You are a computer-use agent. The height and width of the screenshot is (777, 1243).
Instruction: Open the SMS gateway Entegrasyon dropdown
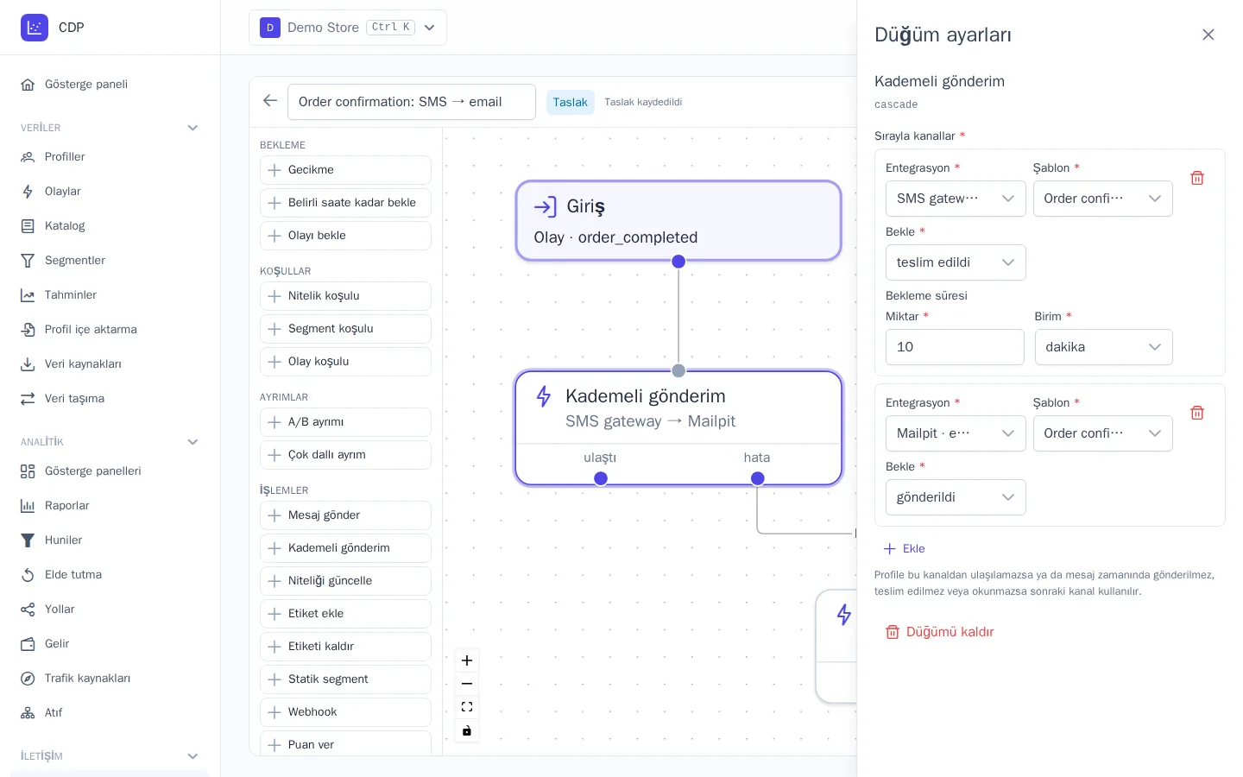(956, 199)
